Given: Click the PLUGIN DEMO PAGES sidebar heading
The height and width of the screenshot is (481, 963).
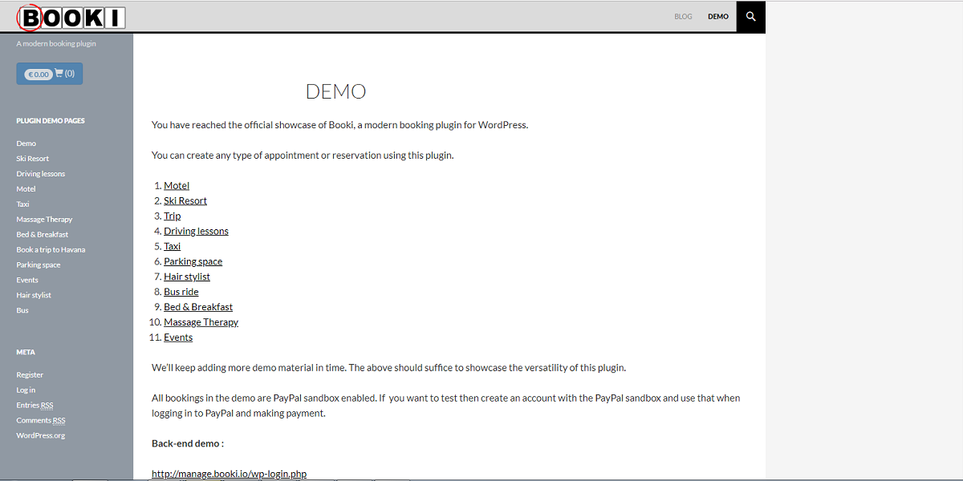Looking at the screenshot, I should pyautogui.click(x=51, y=121).
